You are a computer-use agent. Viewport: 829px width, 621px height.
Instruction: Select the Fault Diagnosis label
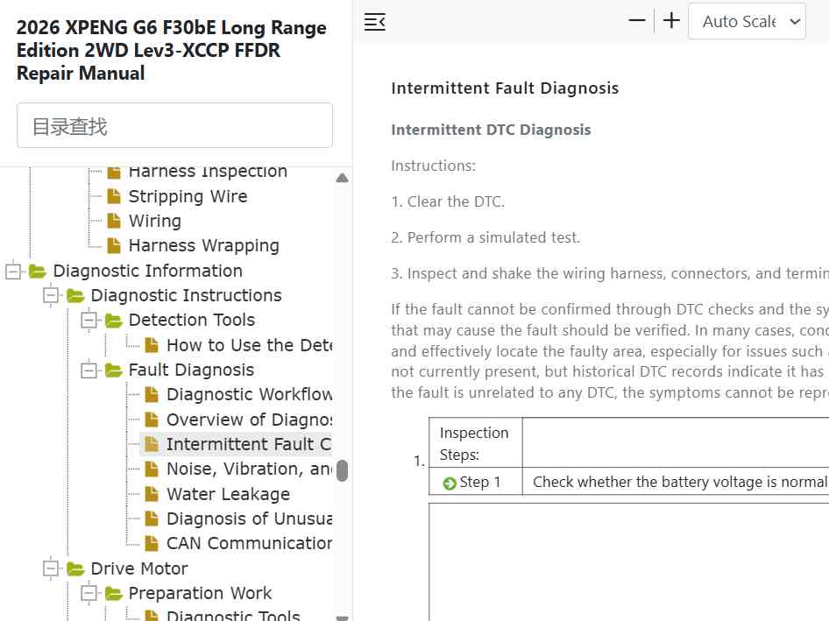pyautogui.click(x=191, y=370)
